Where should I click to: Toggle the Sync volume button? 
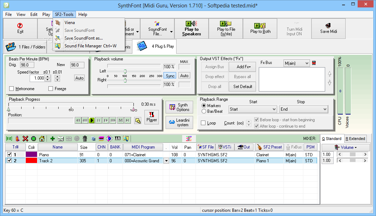tap(170, 76)
